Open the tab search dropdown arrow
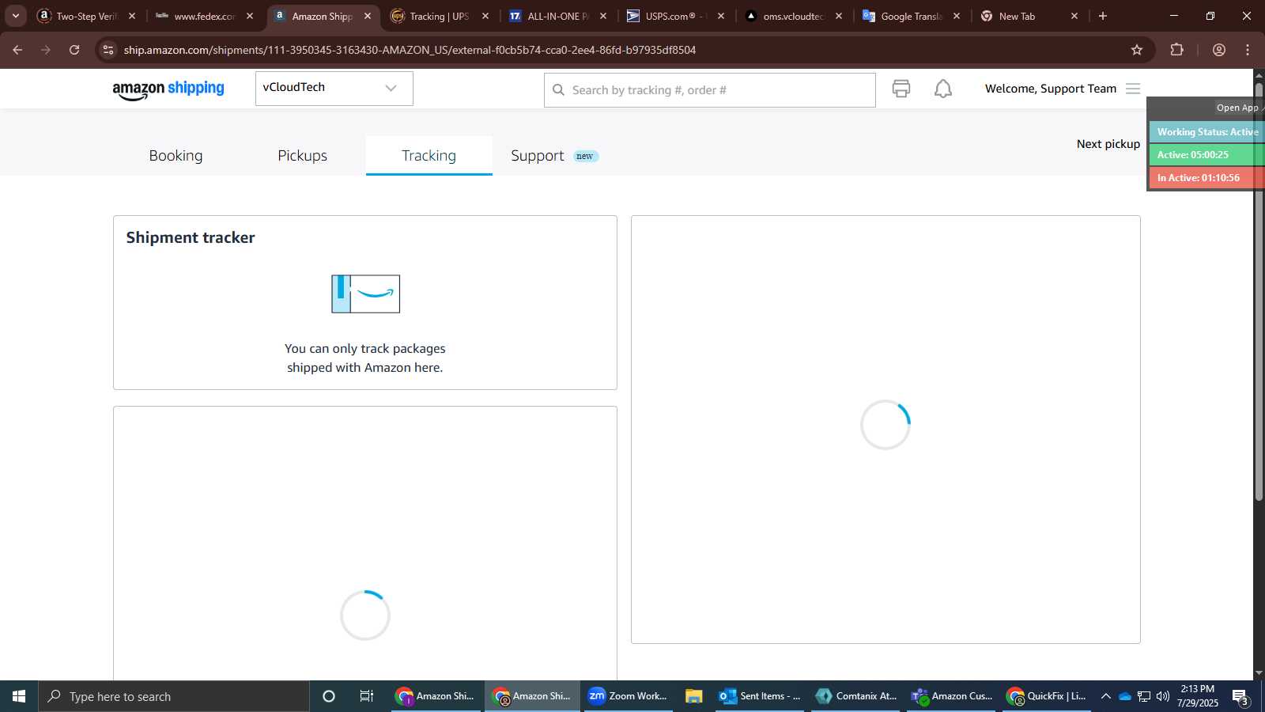1265x712 pixels. (x=15, y=16)
